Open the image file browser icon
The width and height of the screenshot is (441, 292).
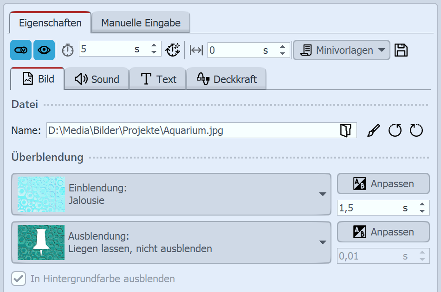point(344,130)
